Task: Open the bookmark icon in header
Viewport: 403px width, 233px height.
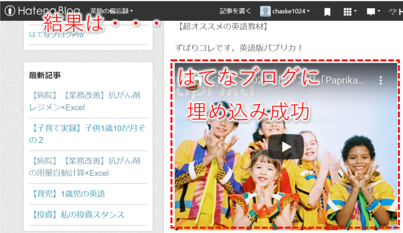Action: click(x=327, y=12)
